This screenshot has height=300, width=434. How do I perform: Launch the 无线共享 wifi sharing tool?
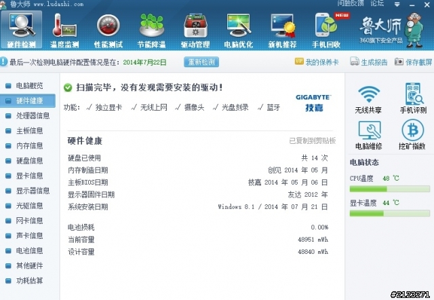(x=368, y=99)
